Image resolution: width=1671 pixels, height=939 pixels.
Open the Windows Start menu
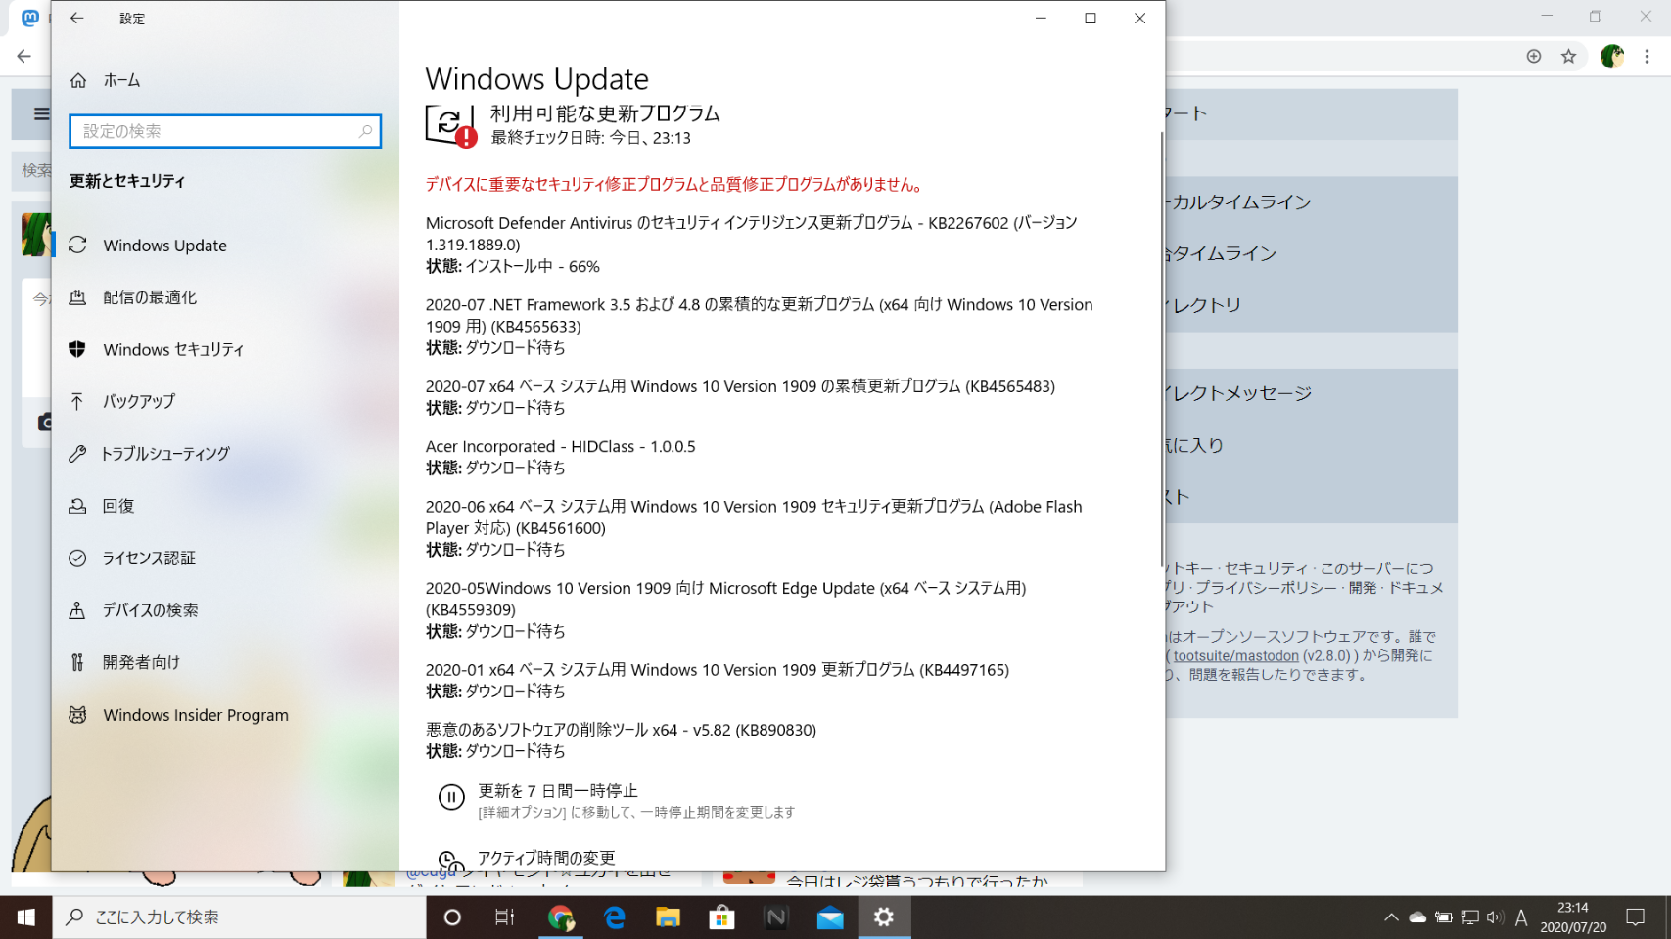pyautogui.click(x=26, y=917)
